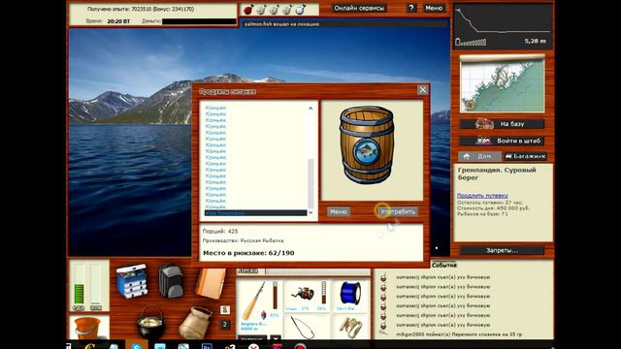Open the orange notebook
This screenshot has height=349, width=621.
(x=211, y=283)
